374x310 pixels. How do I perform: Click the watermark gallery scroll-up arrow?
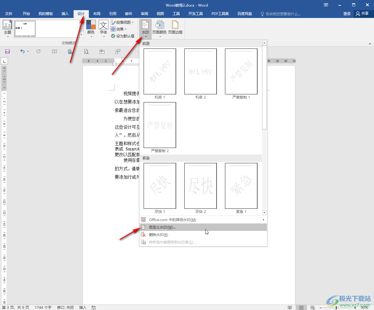[264, 43]
